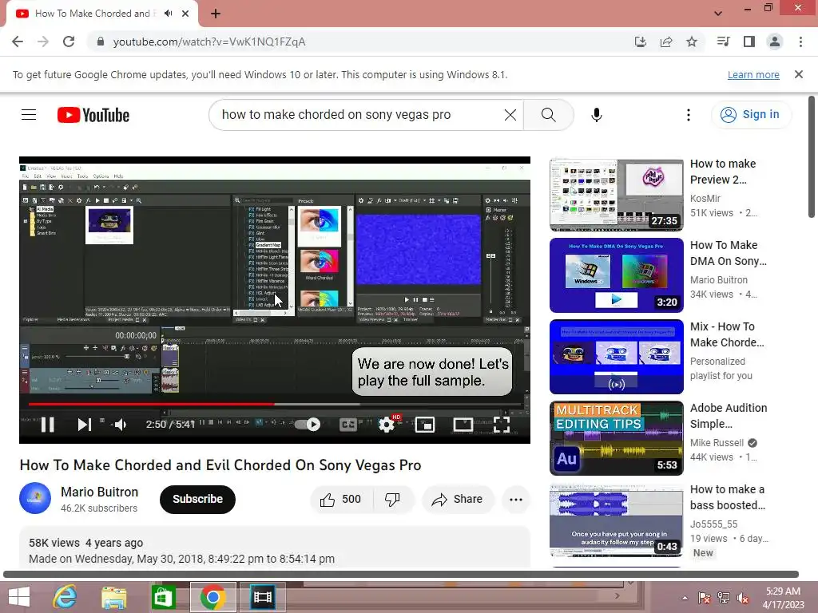Open Windows Store from taskbar
Viewport: 818px width, 613px height.
163,597
